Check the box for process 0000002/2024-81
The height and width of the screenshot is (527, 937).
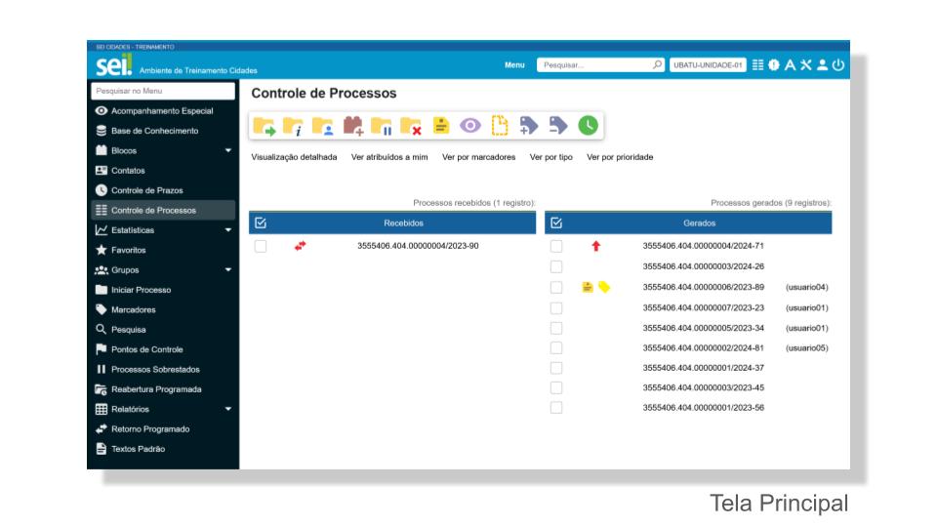click(556, 347)
